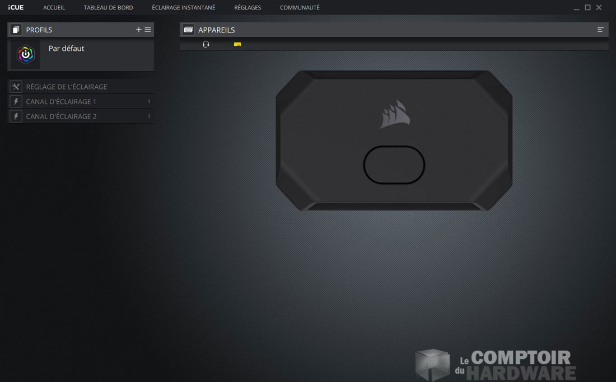Click the Réglage de l'éclairage wrench icon
Image resolution: width=616 pixels, height=382 pixels.
coord(16,87)
